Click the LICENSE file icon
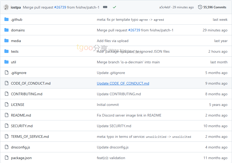Screen dimensions: 232x163 pos(6,105)
